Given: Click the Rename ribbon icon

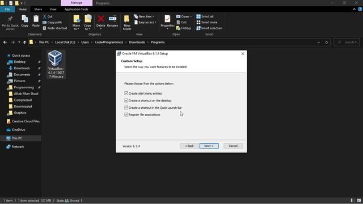Looking at the screenshot, I should (112, 22).
